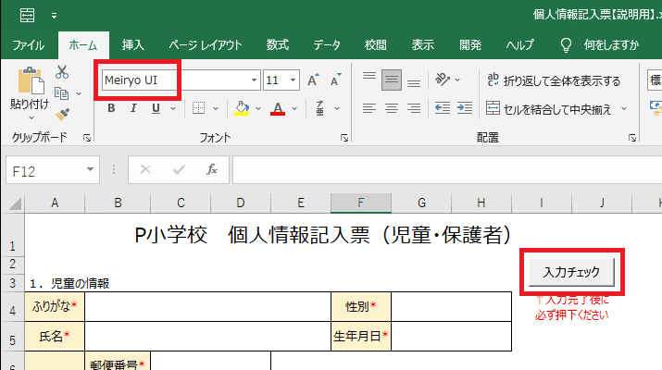Open alignment settings dialog launcher
Viewport: 662px width, 370px height.
[x=632, y=138]
